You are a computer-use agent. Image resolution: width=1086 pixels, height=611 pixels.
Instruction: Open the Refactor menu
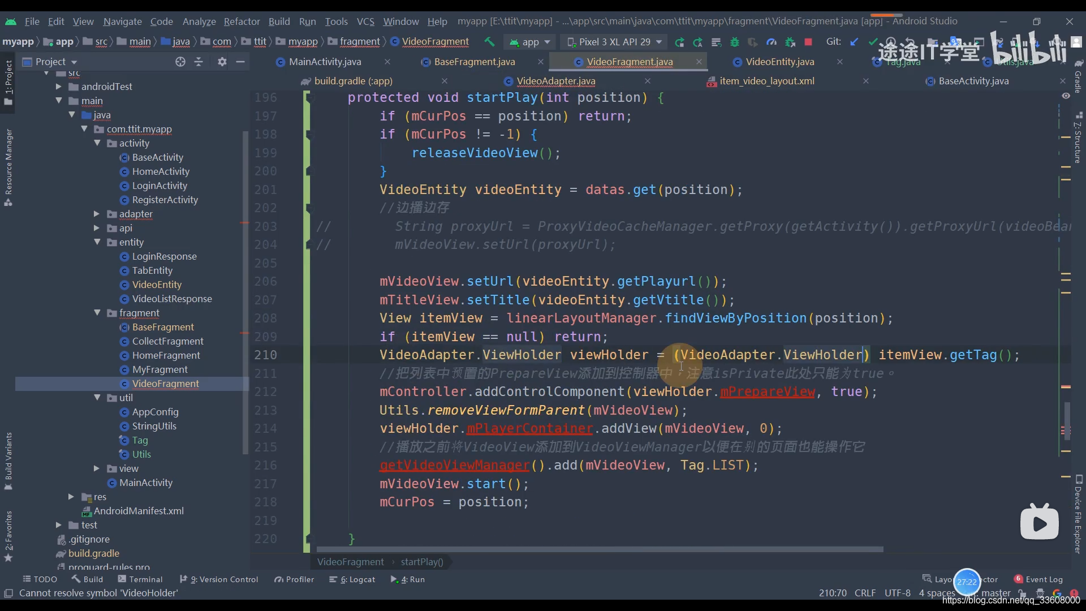(242, 21)
